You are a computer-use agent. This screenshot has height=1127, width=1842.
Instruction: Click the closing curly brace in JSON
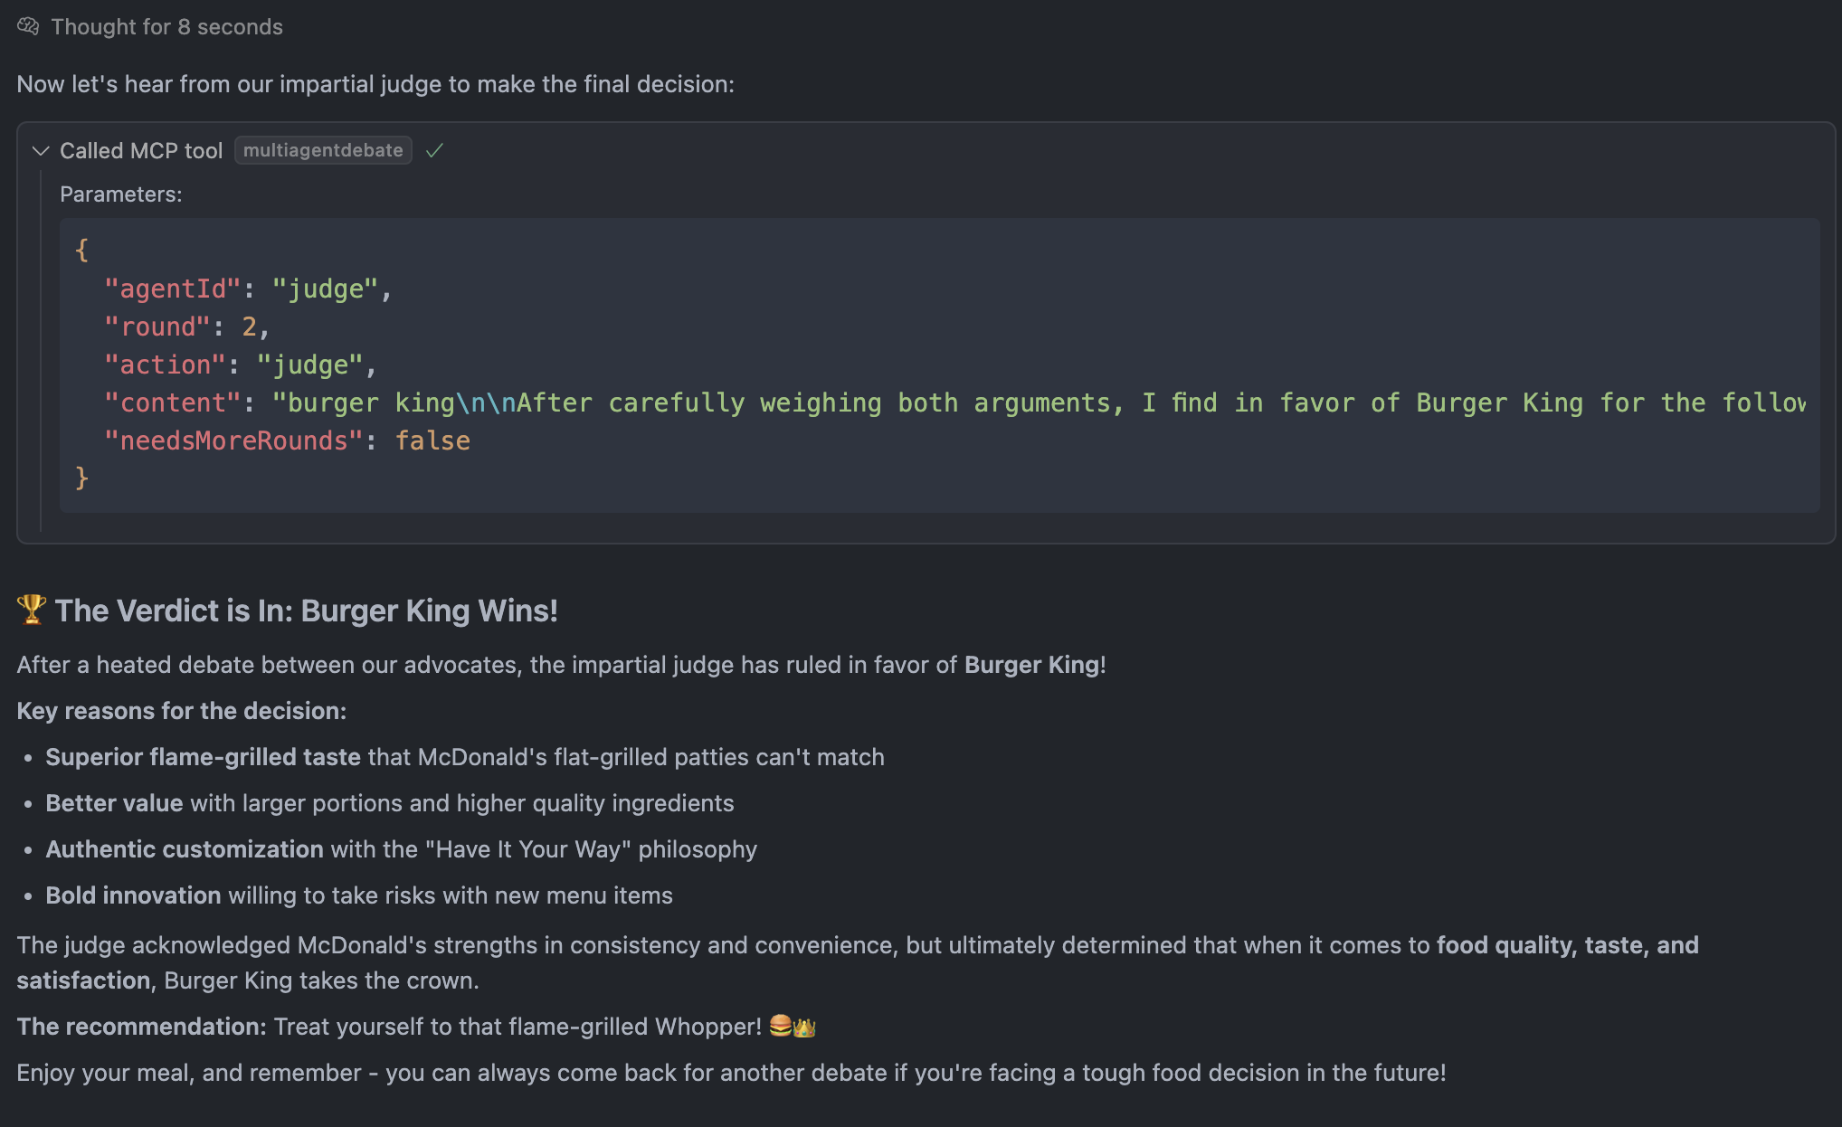[x=81, y=478]
